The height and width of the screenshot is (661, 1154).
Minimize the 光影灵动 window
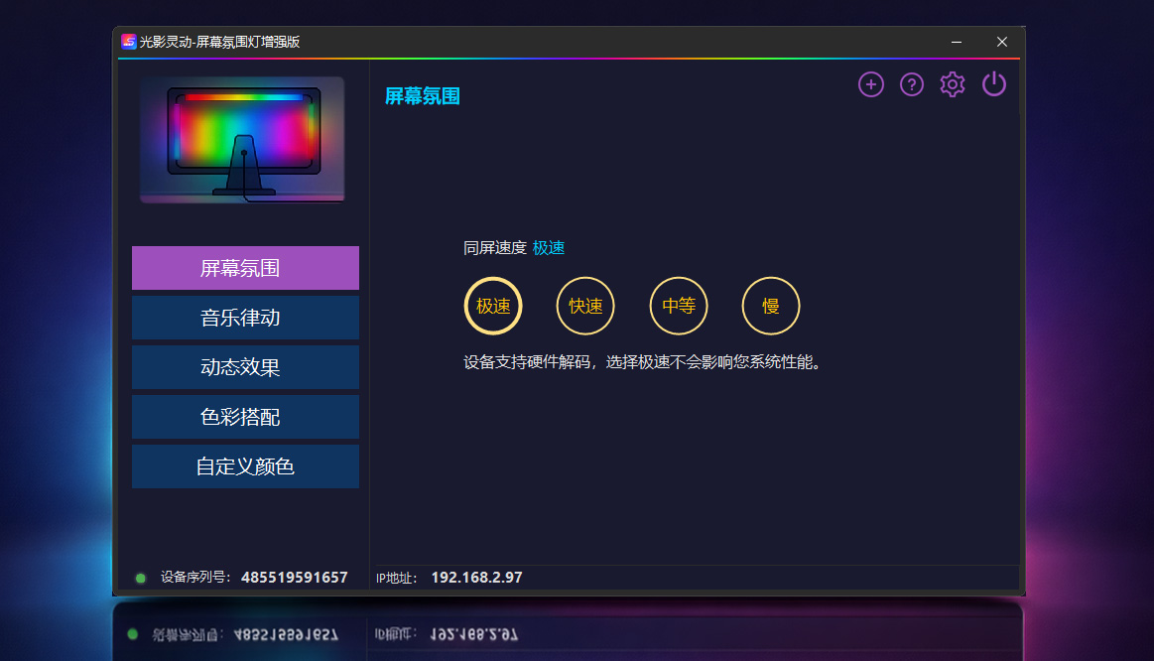[956, 42]
